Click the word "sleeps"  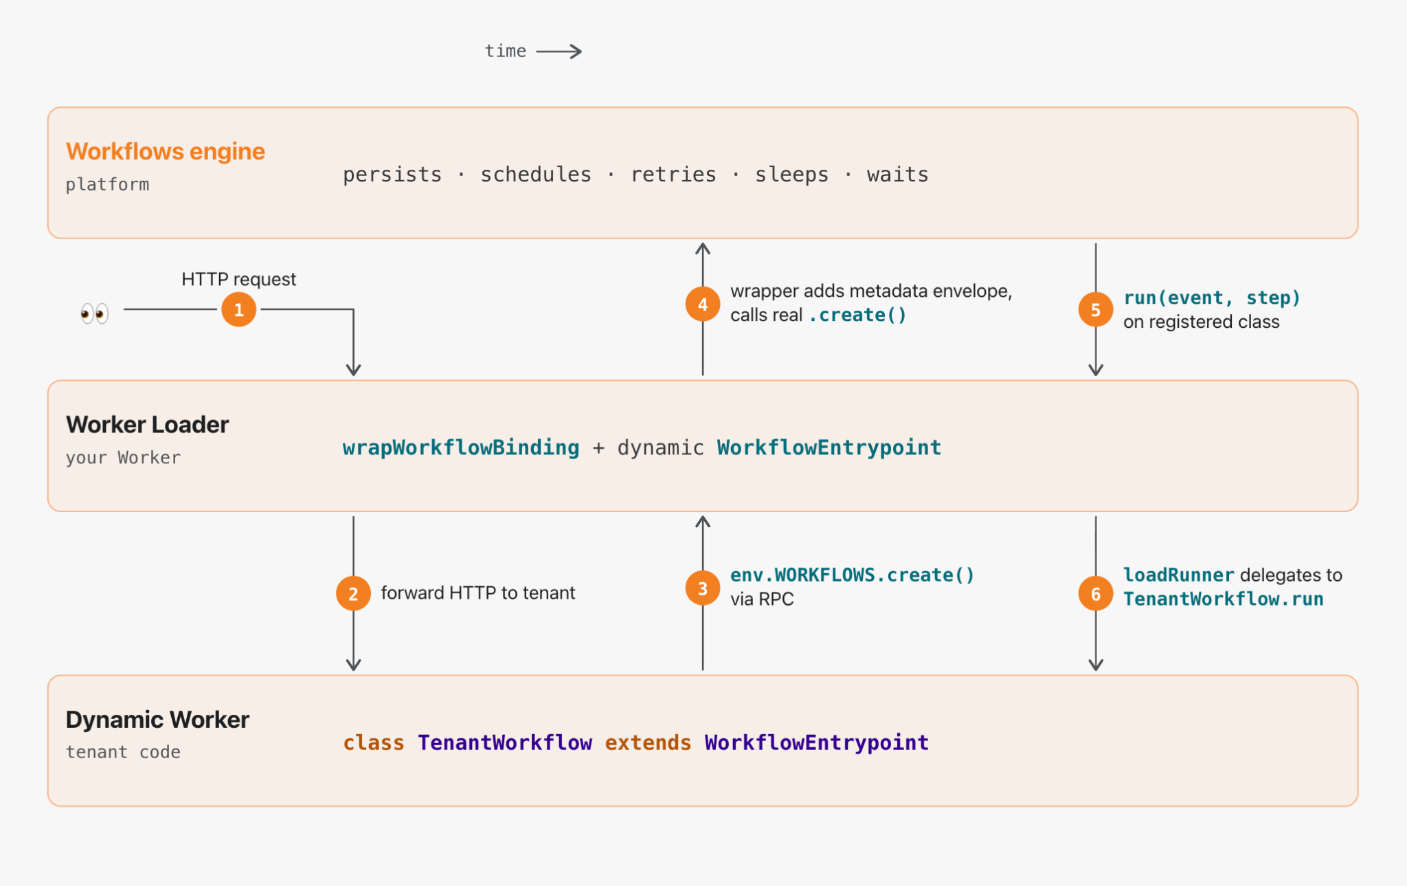point(791,175)
